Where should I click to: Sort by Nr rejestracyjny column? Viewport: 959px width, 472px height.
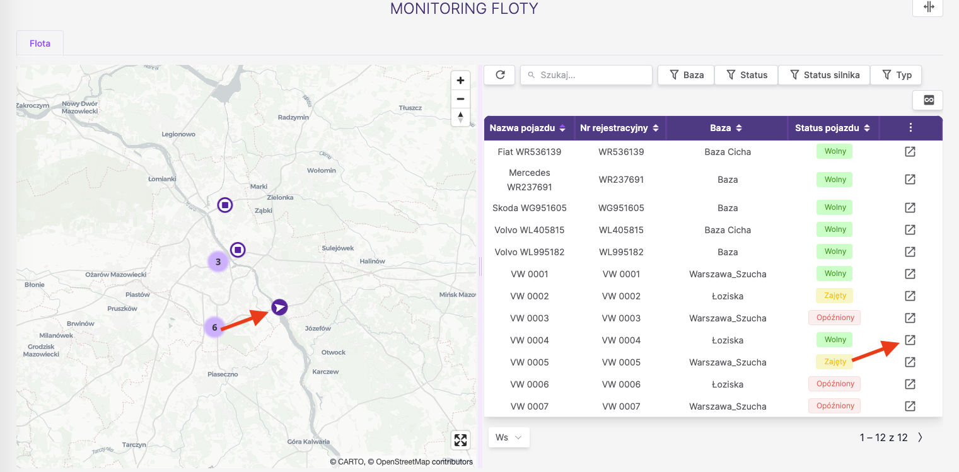(620, 128)
